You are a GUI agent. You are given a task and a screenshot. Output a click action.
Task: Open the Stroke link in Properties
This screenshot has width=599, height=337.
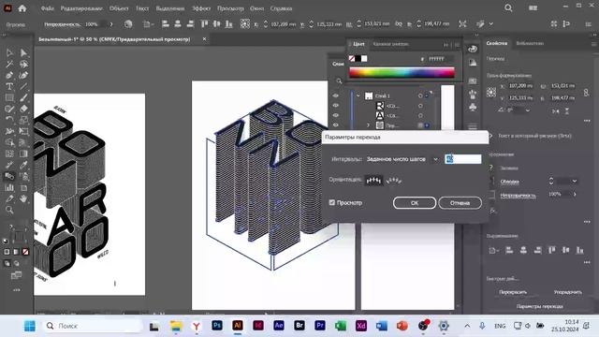point(509,182)
